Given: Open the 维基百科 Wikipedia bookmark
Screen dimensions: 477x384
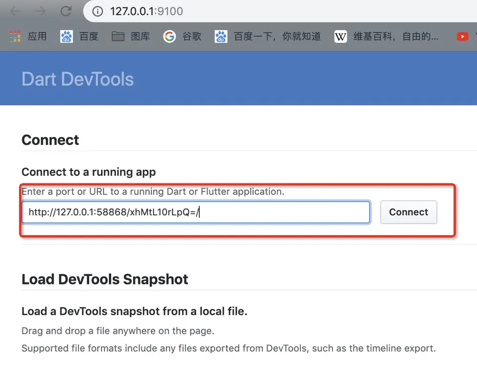Looking at the screenshot, I should [386, 37].
